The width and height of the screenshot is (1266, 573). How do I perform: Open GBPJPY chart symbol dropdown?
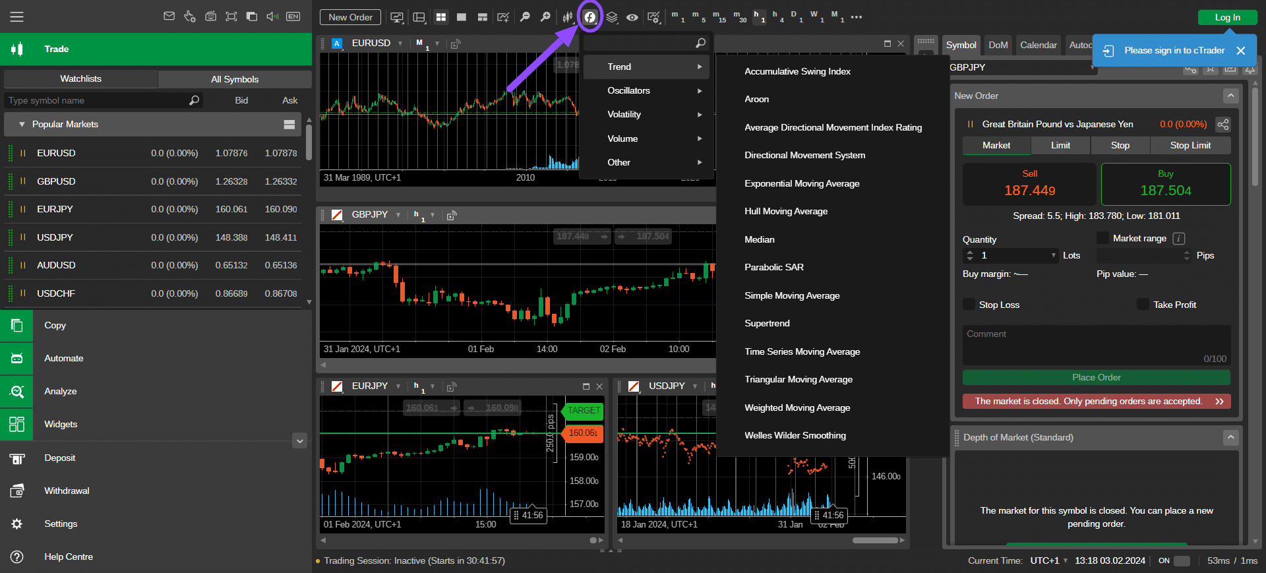tap(398, 215)
